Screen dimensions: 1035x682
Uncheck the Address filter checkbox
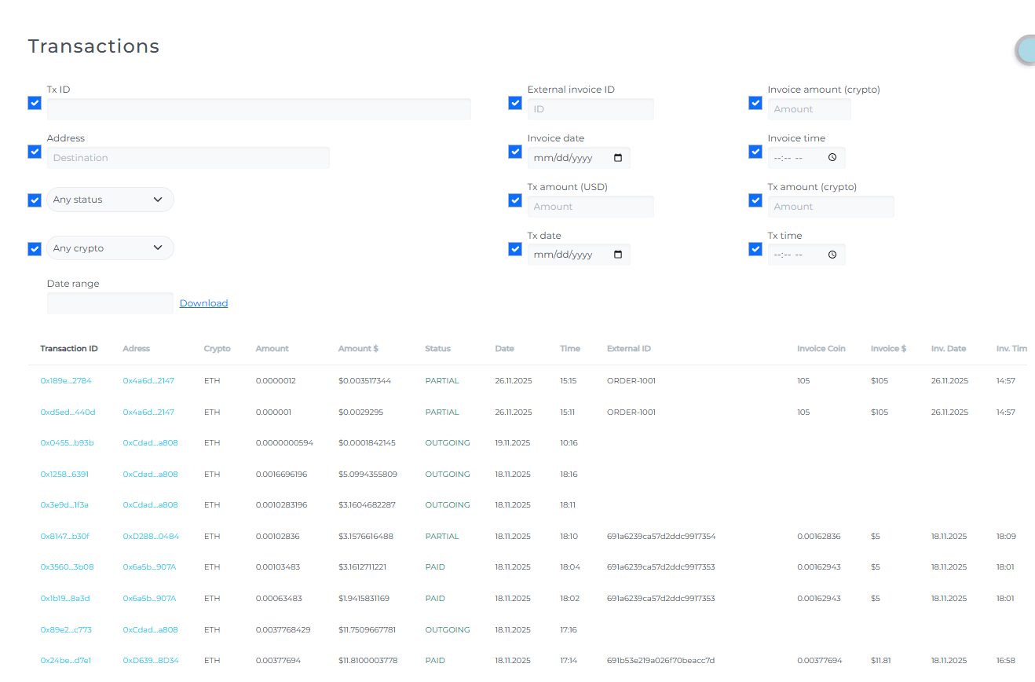35,152
